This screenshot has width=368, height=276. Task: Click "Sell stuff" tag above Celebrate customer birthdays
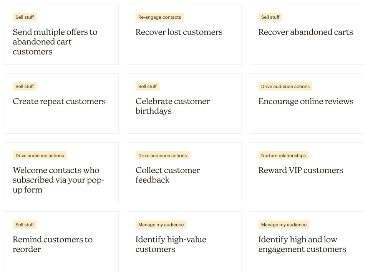point(148,87)
